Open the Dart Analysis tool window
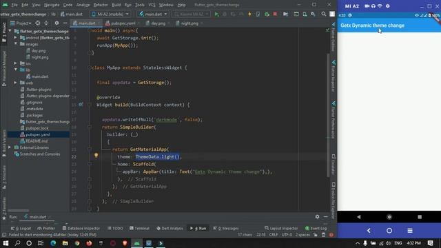Screen dimensions: 441x248 [170, 228]
